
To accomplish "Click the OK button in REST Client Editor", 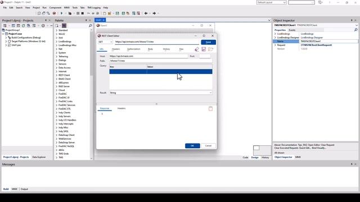I will pos(192,146).
